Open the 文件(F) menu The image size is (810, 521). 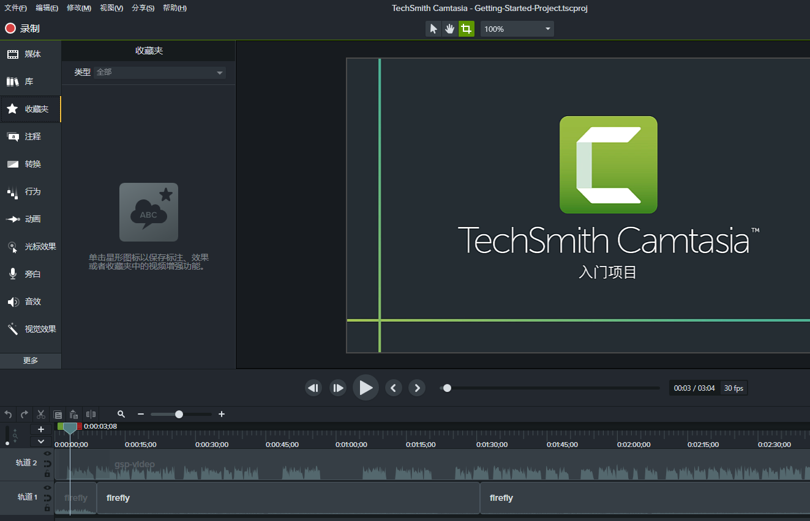(x=15, y=8)
